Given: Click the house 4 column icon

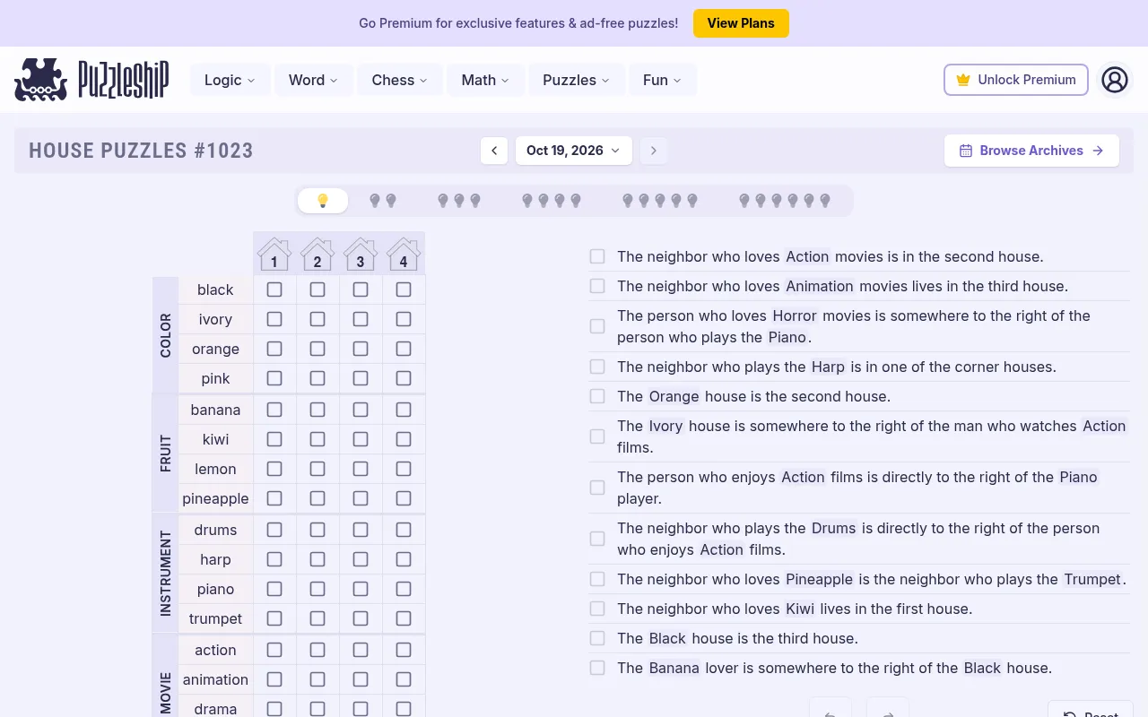Looking at the screenshot, I should [404, 254].
